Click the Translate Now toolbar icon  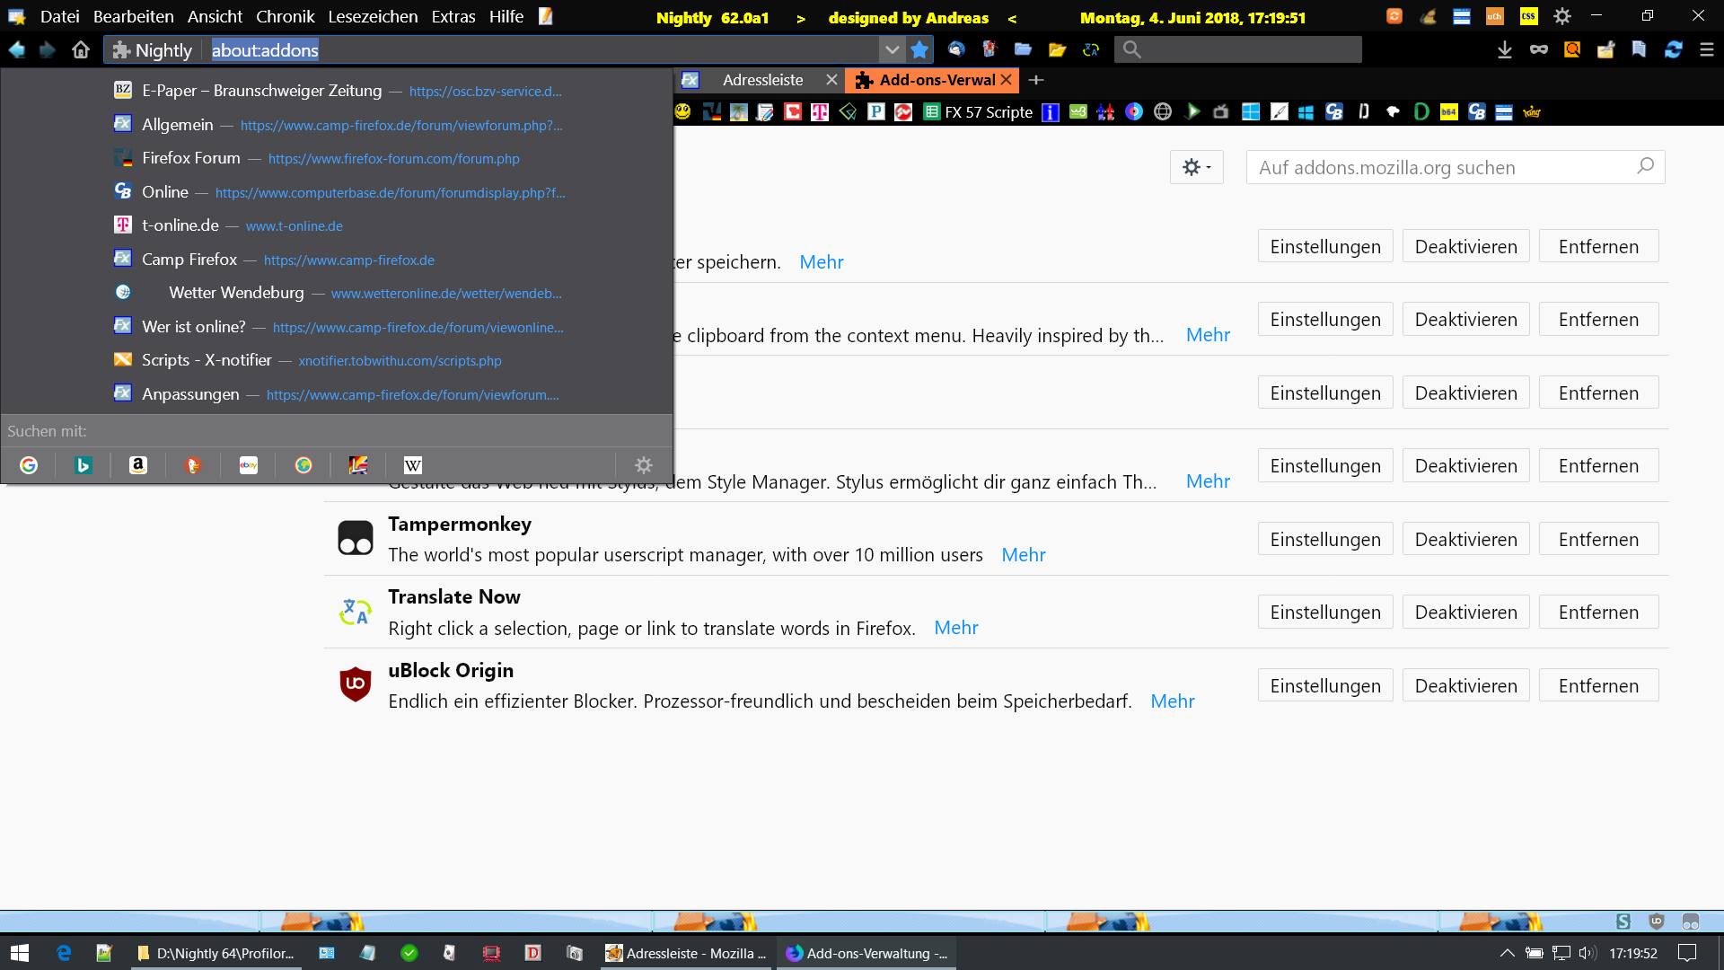click(1091, 50)
